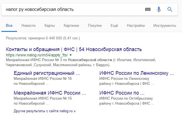Open Межрайонная ИФНС России sitelink
The width and height of the screenshot is (182, 120).
(49, 93)
